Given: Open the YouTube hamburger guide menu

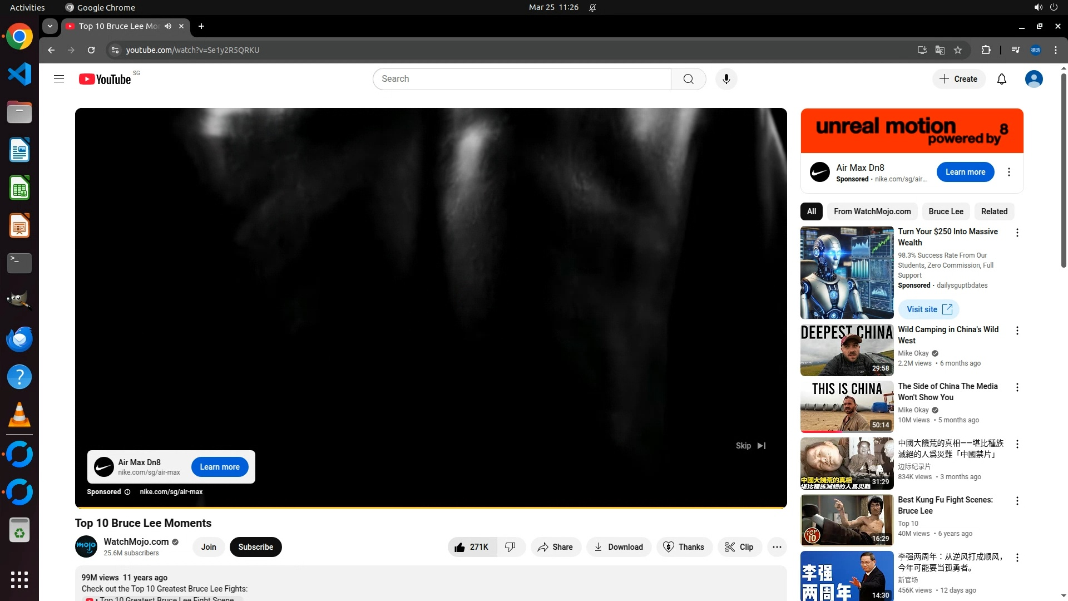Looking at the screenshot, I should tap(59, 79).
